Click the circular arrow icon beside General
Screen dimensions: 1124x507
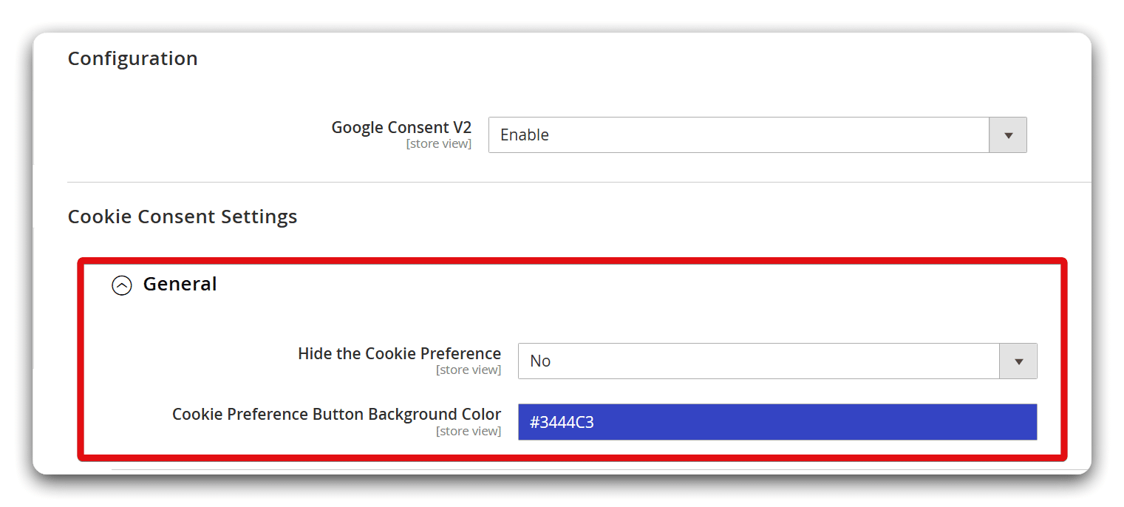coord(121,285)
